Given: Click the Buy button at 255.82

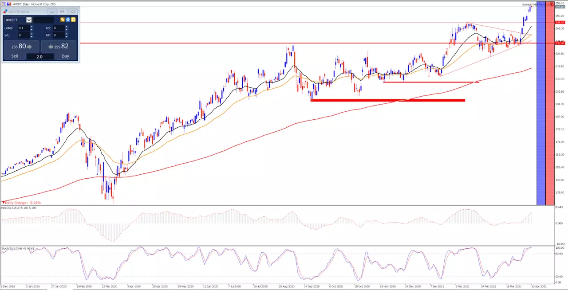Looking at the screenshot, I should [59, 46].
